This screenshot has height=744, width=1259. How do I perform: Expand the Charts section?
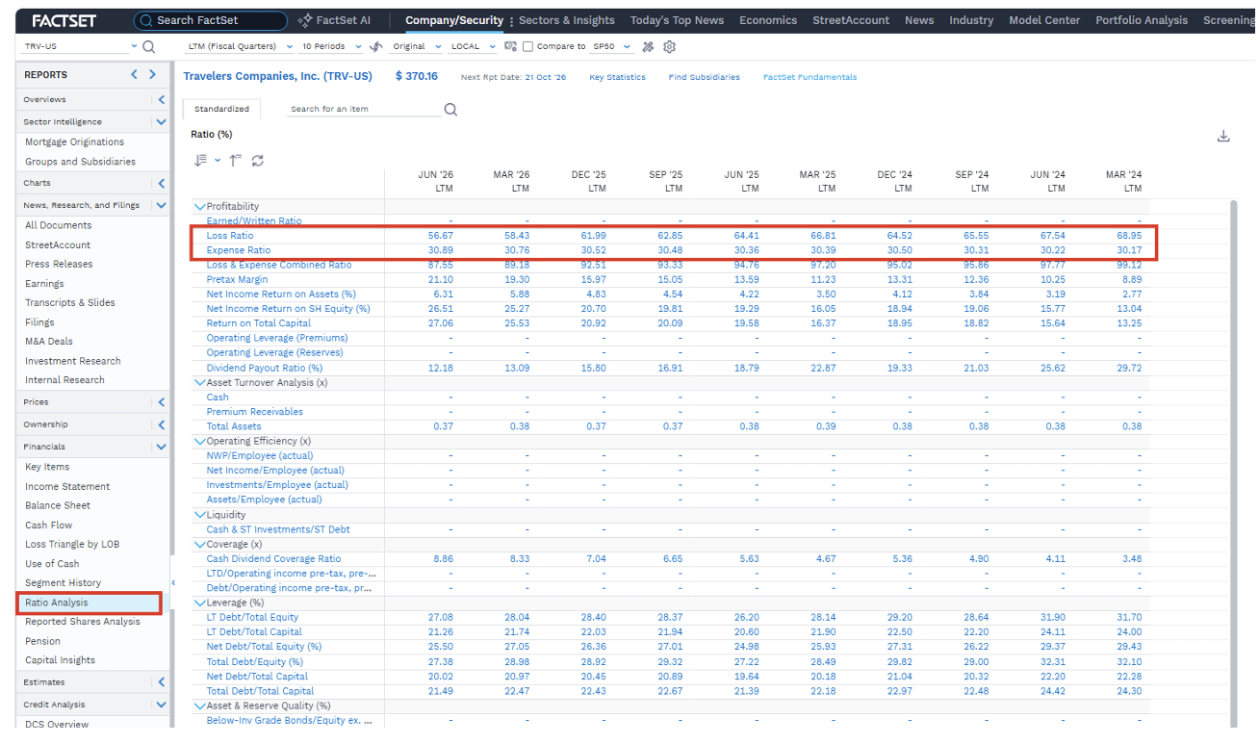click(161, 183)
